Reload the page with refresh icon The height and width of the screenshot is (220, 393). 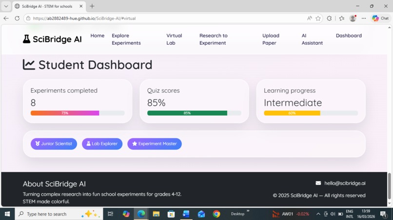(x=17, y=18)
